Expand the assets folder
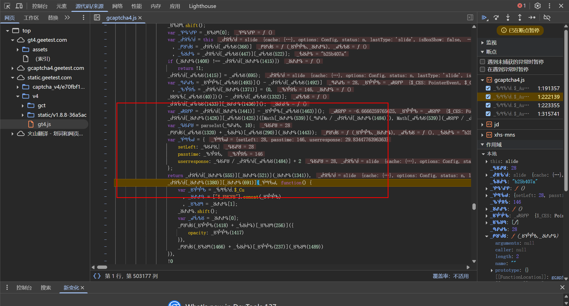The image size is (569, 306). [x=18, y=49]
